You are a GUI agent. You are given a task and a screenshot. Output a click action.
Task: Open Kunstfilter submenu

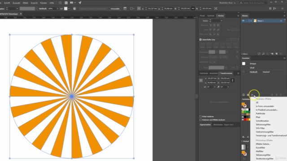pyautogui.click(x=261, y=148)
